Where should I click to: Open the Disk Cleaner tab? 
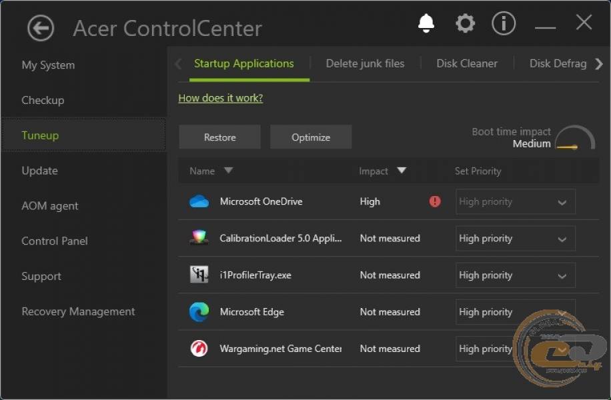[x=467, y=63]
